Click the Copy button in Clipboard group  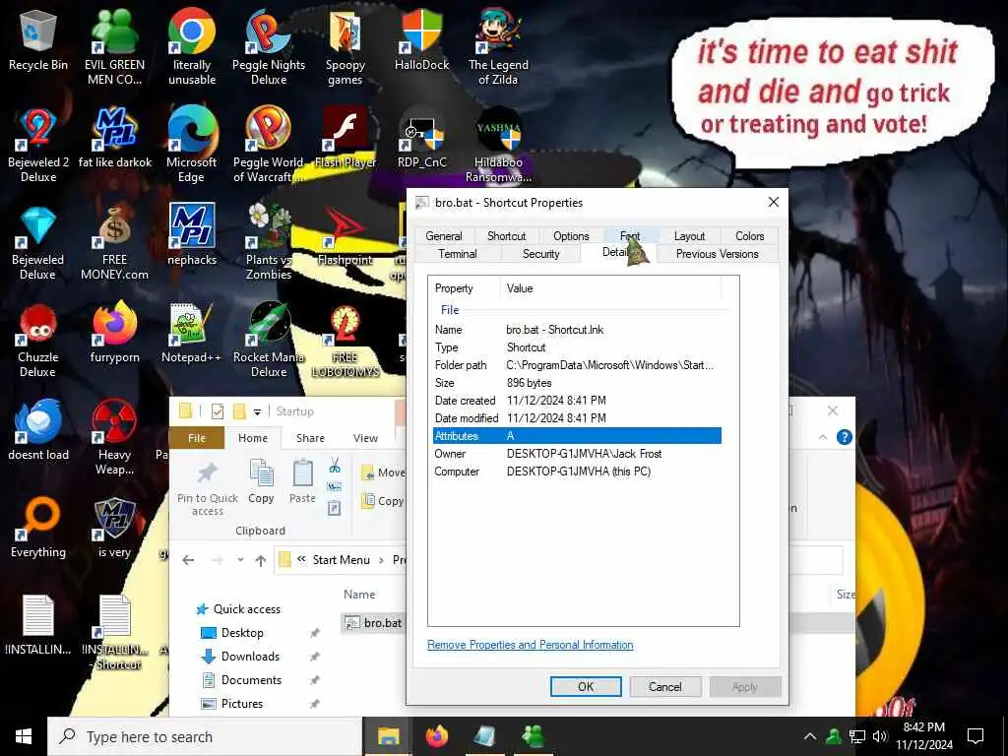[261, 481]
